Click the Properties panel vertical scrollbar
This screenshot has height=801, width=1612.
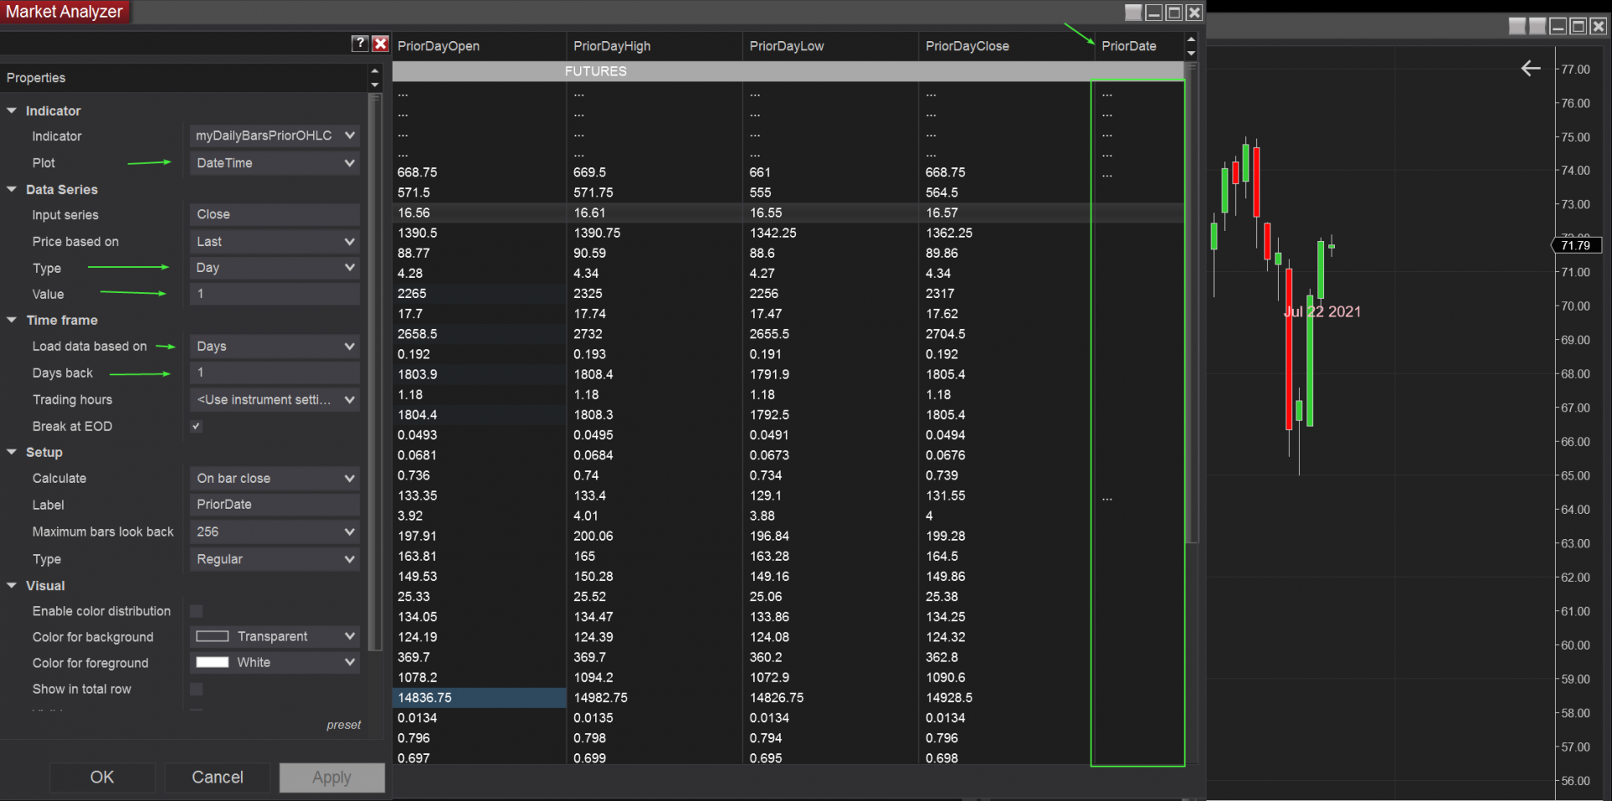(374, 372)
